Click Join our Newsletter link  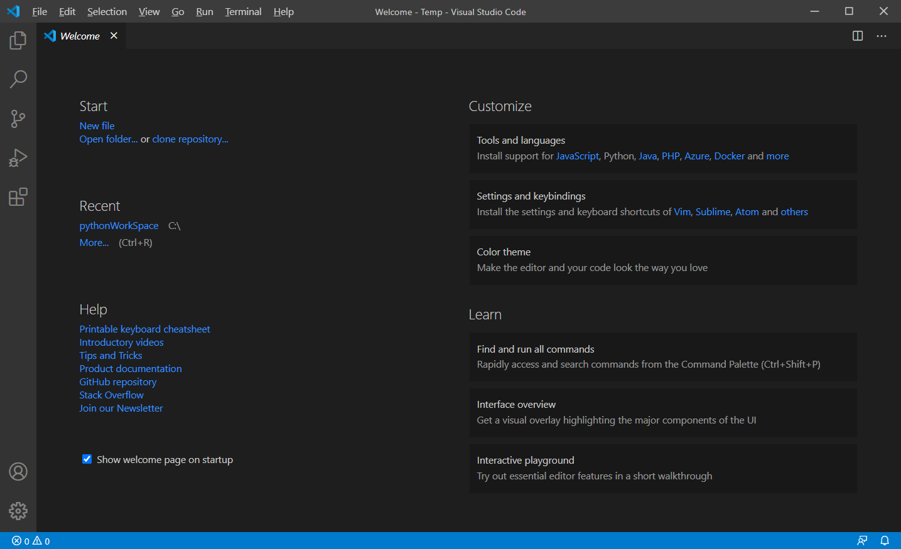[x=121, y=408]
